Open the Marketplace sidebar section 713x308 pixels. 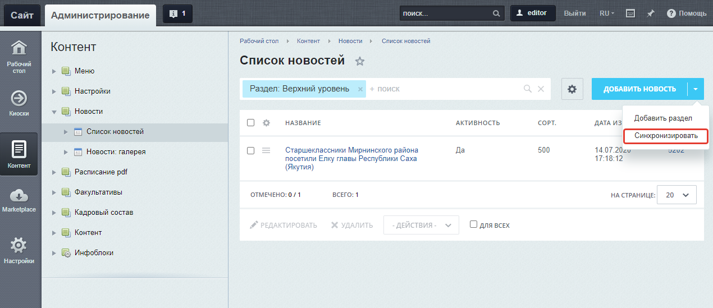(x=19, y=201)
